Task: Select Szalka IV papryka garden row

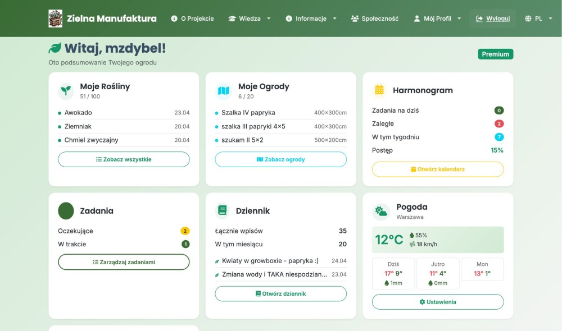Action: click(x=280, y=112)
